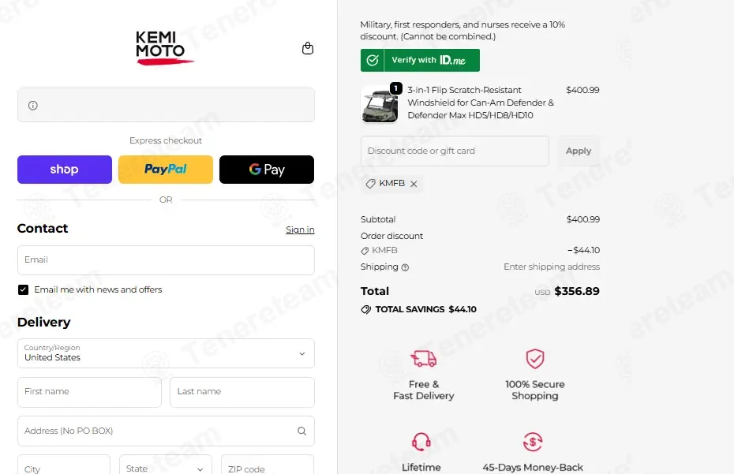Click the address search magnifier icon
Image resolution: width=734 pixels, height=474 pixels.
click(302, 431)
